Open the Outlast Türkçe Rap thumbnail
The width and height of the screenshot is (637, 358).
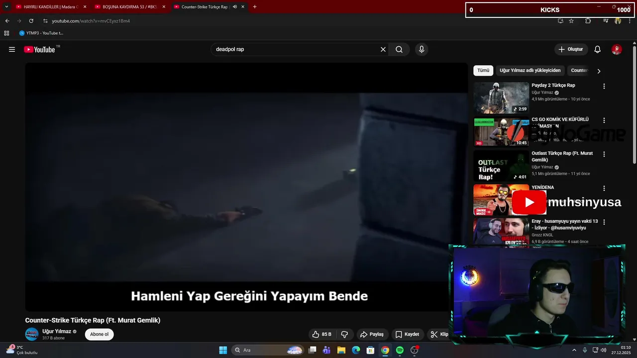[501, 166]
